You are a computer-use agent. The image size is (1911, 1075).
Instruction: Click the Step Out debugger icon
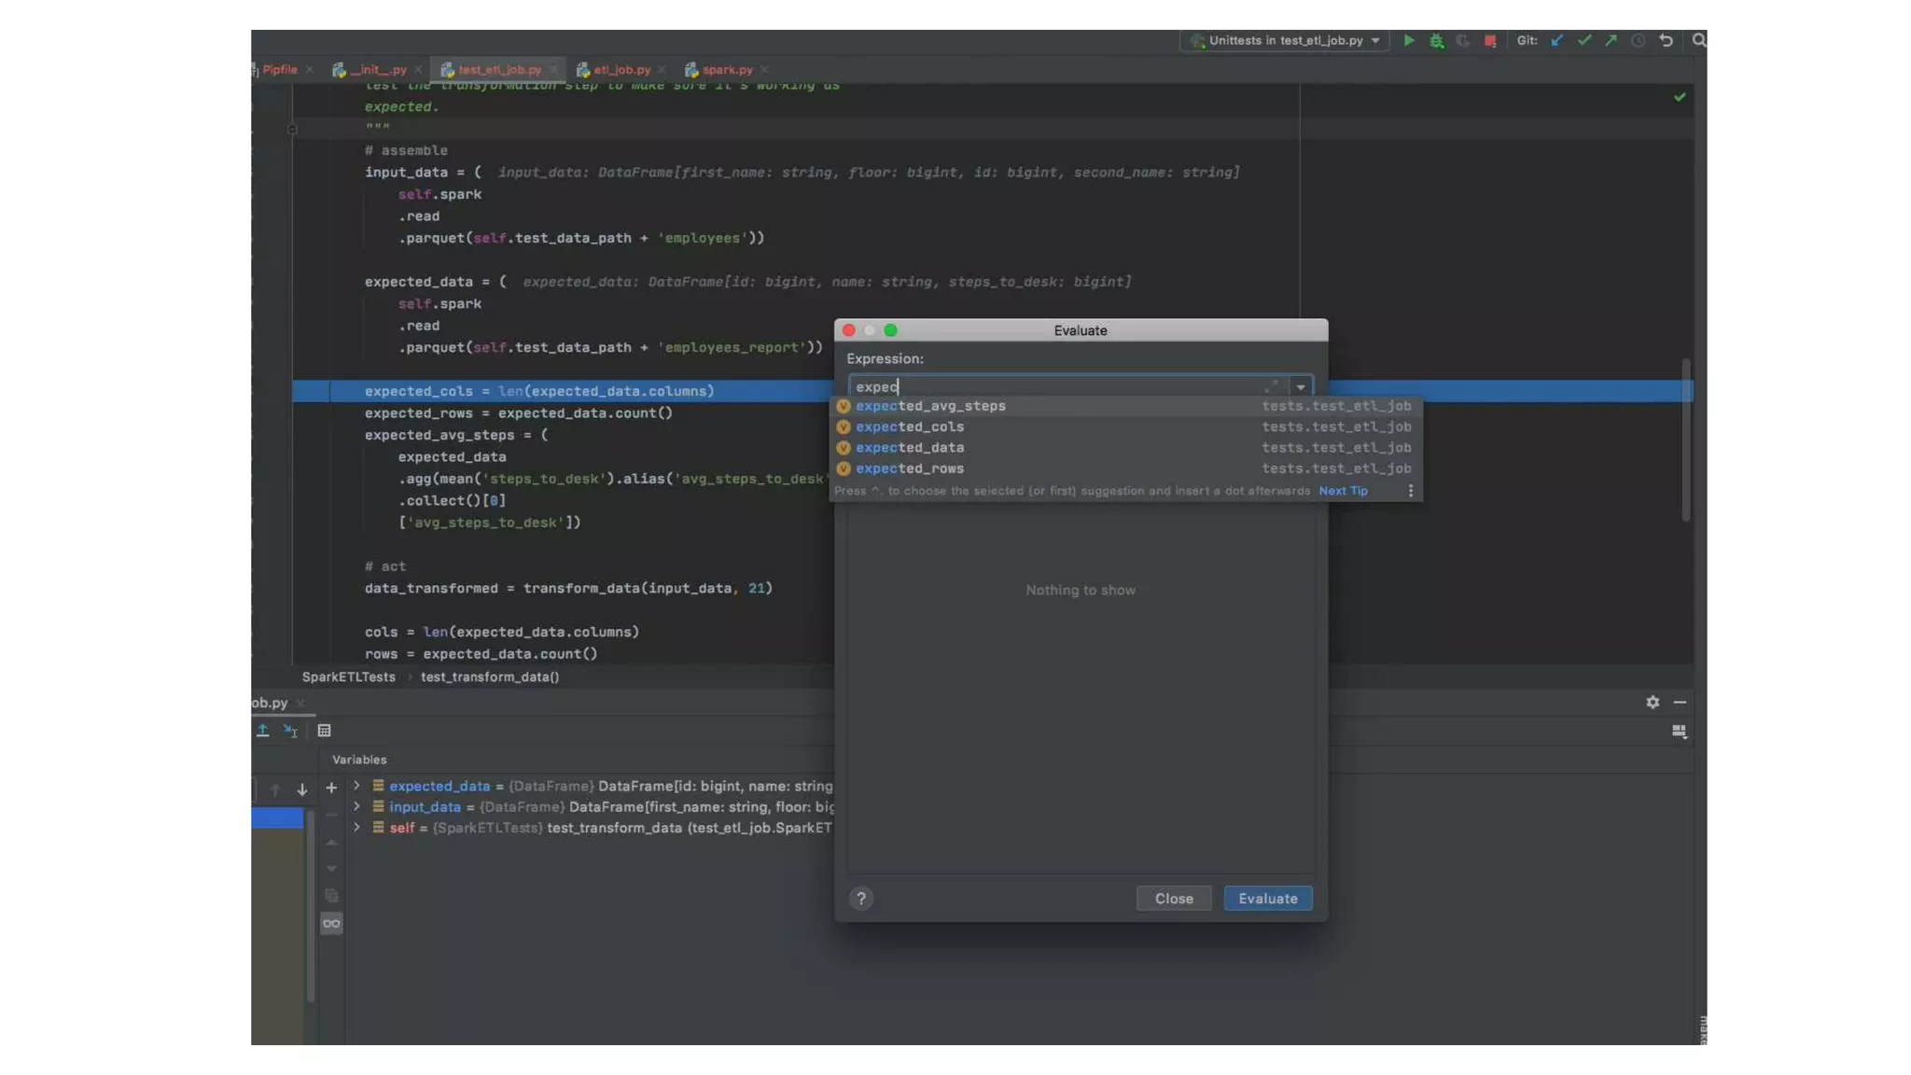[x=263, y=731]
